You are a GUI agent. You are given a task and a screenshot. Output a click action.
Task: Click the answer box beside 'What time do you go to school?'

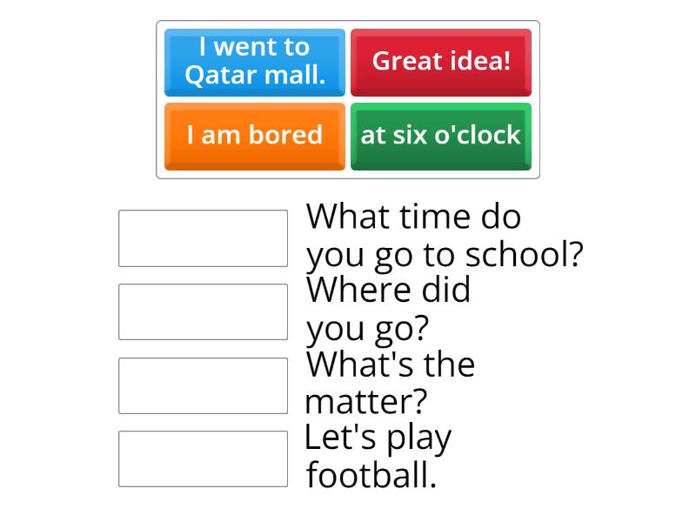(203, 238)
